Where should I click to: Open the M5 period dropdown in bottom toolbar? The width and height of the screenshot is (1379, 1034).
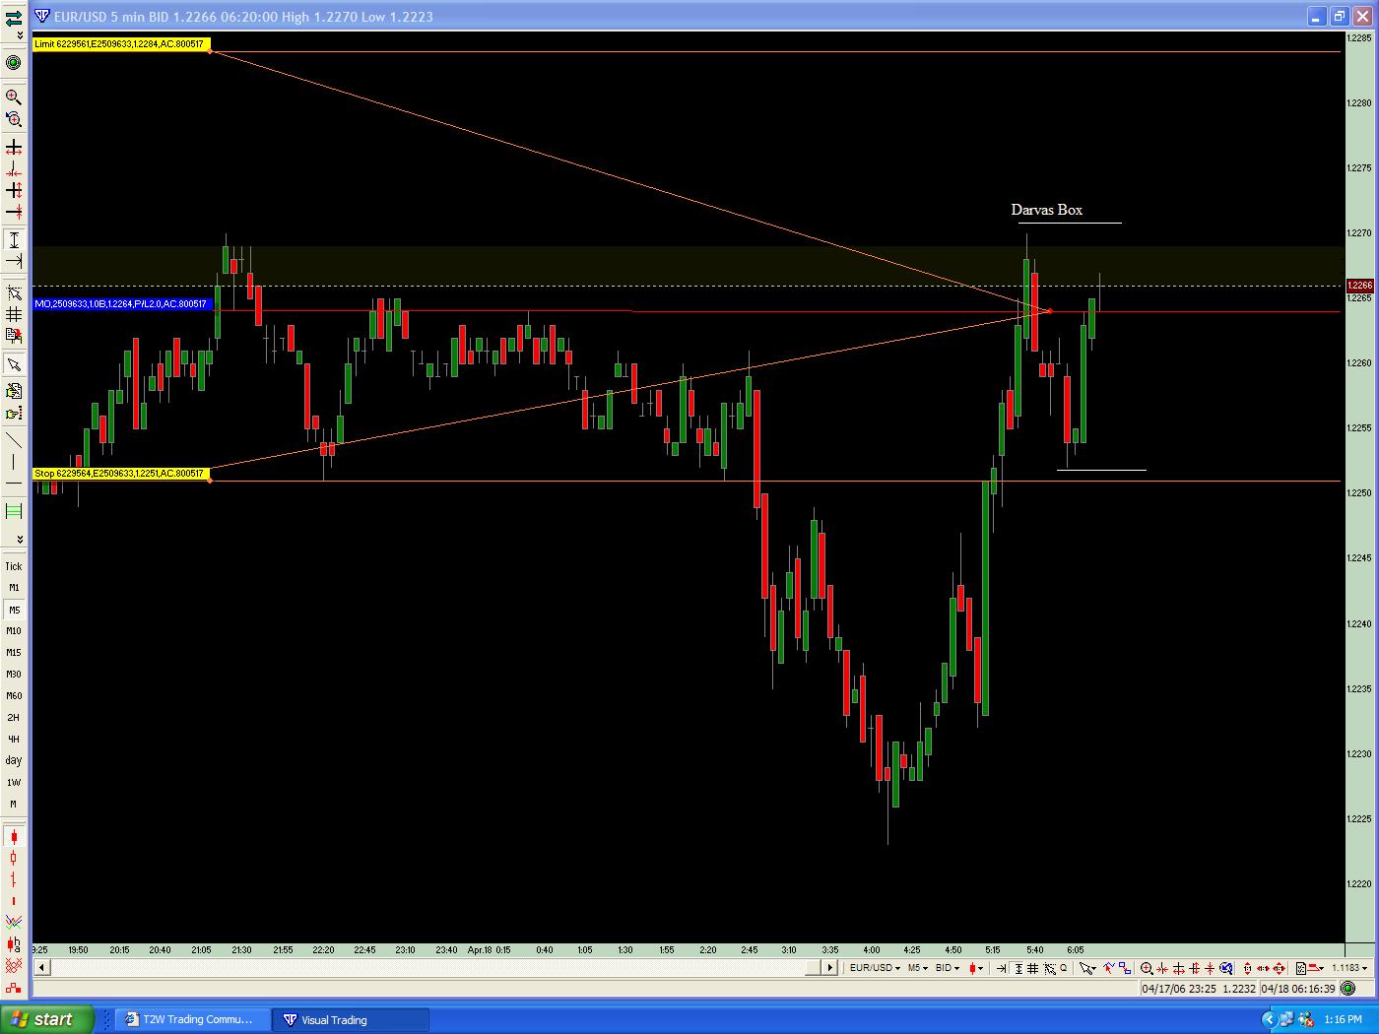coord(918,968)
